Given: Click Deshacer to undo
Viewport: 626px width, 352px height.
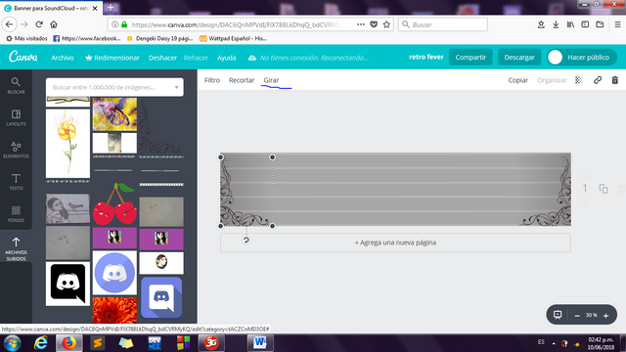Looking at the screenshot, I should pyautogui.click(x=162, y=58).
